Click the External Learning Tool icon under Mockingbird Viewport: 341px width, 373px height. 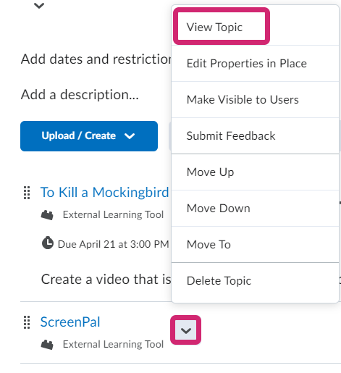[x=47, y=215]
